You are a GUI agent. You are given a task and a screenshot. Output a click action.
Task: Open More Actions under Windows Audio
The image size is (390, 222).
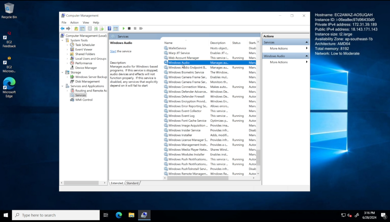click(x=279, y=62)
